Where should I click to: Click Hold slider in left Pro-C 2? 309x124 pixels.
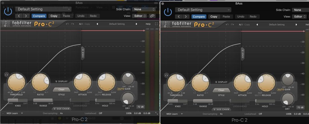[105, 100]
